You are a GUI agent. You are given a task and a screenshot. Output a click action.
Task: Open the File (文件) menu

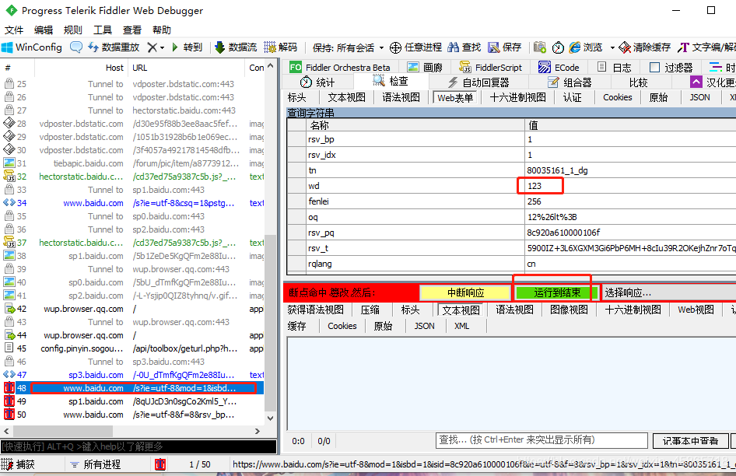(x=13, y=30)
